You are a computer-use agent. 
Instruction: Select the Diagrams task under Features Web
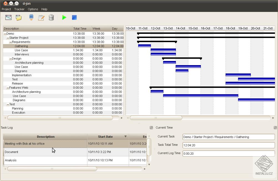pos(63,100)
